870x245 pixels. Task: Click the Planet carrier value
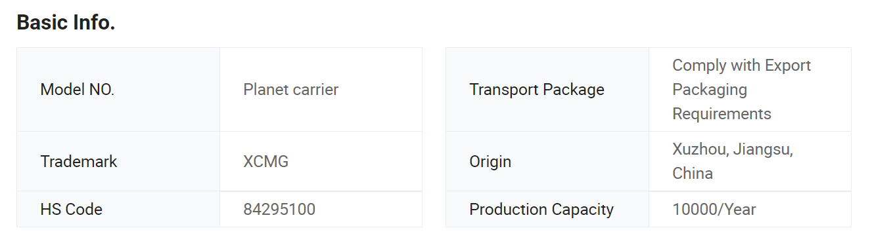click(291, 90)
